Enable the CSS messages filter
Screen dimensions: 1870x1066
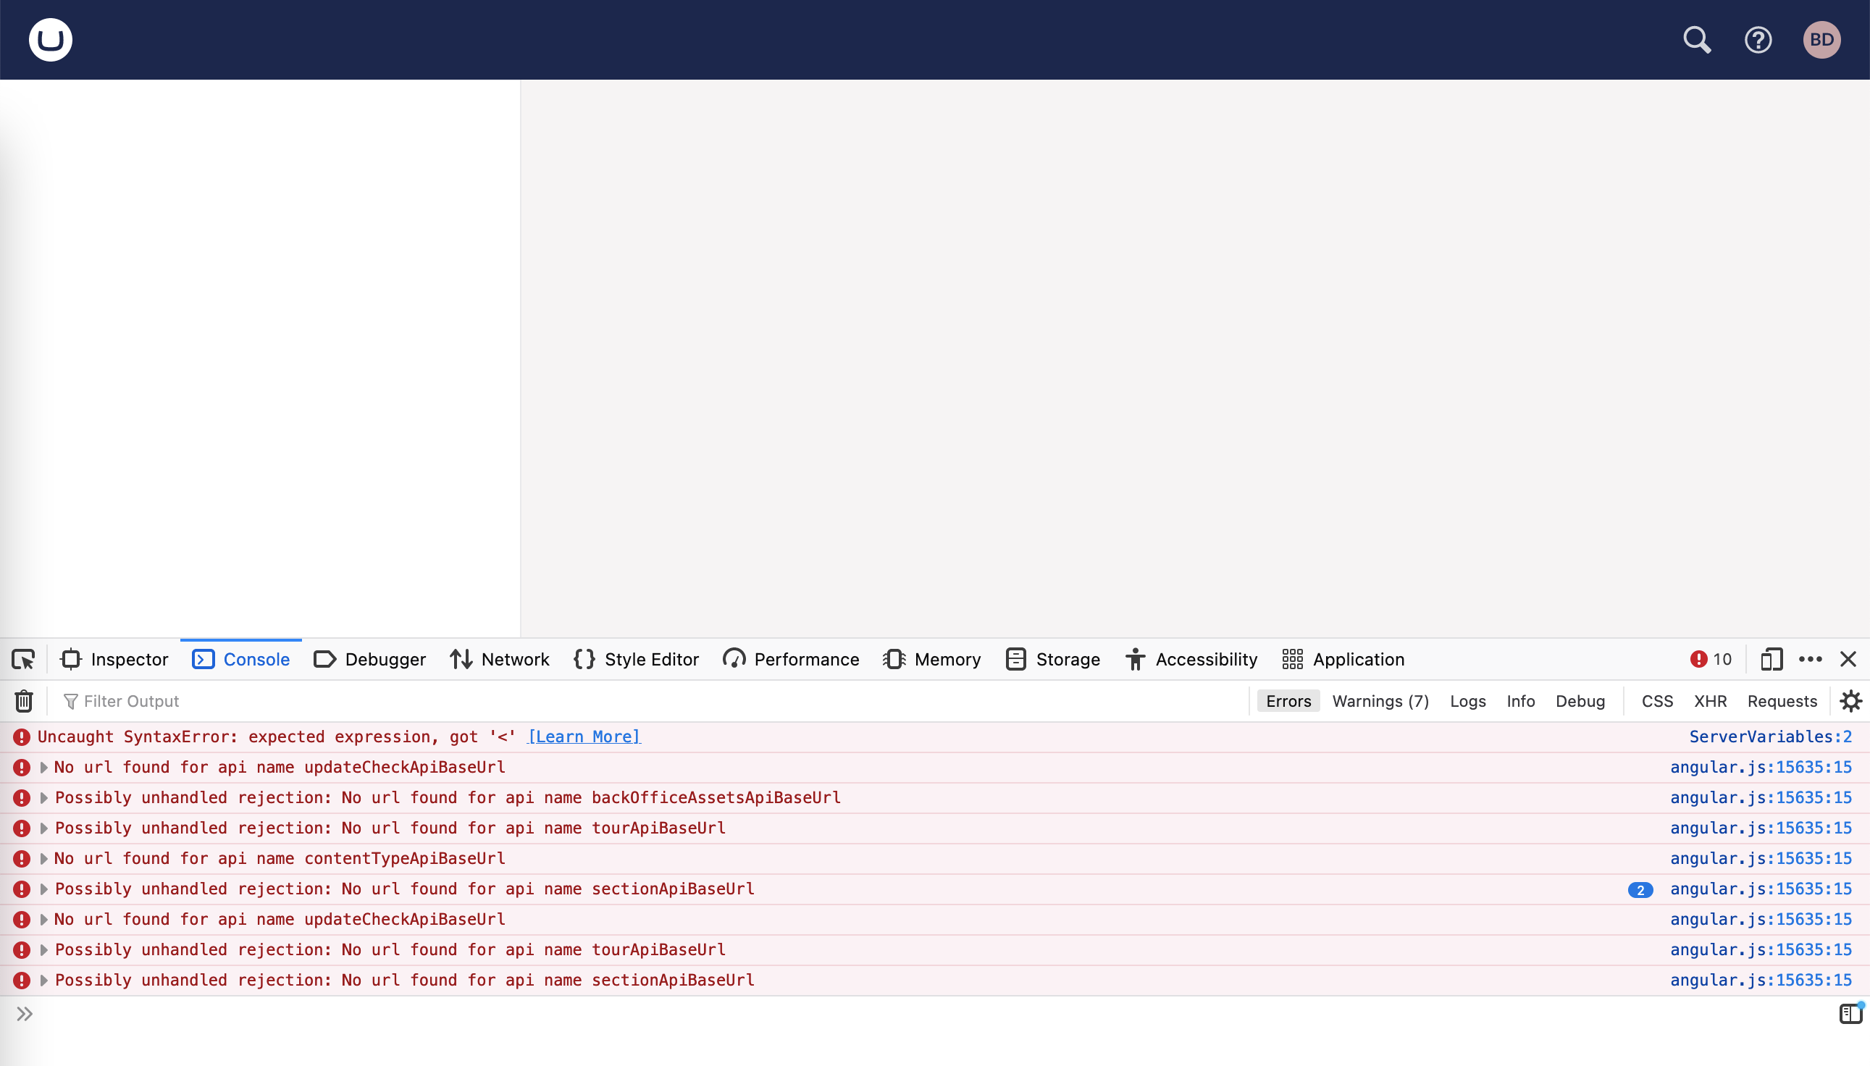point(1657,701)
